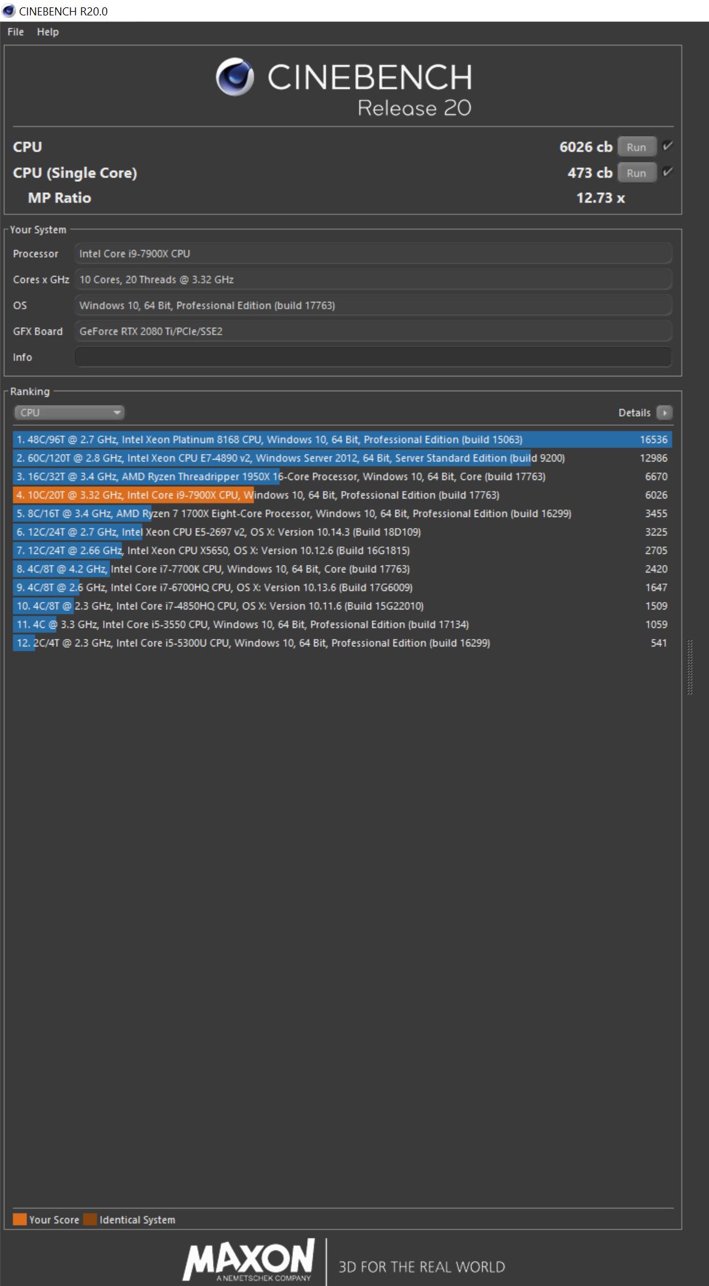Open the Help menu
This screenshot has height=1286, width=709.
(47, 32)
